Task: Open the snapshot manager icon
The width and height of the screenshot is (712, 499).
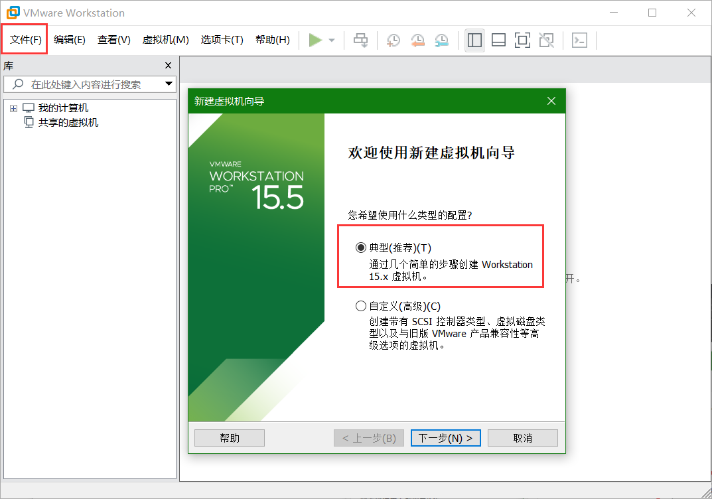Action: 441,40
